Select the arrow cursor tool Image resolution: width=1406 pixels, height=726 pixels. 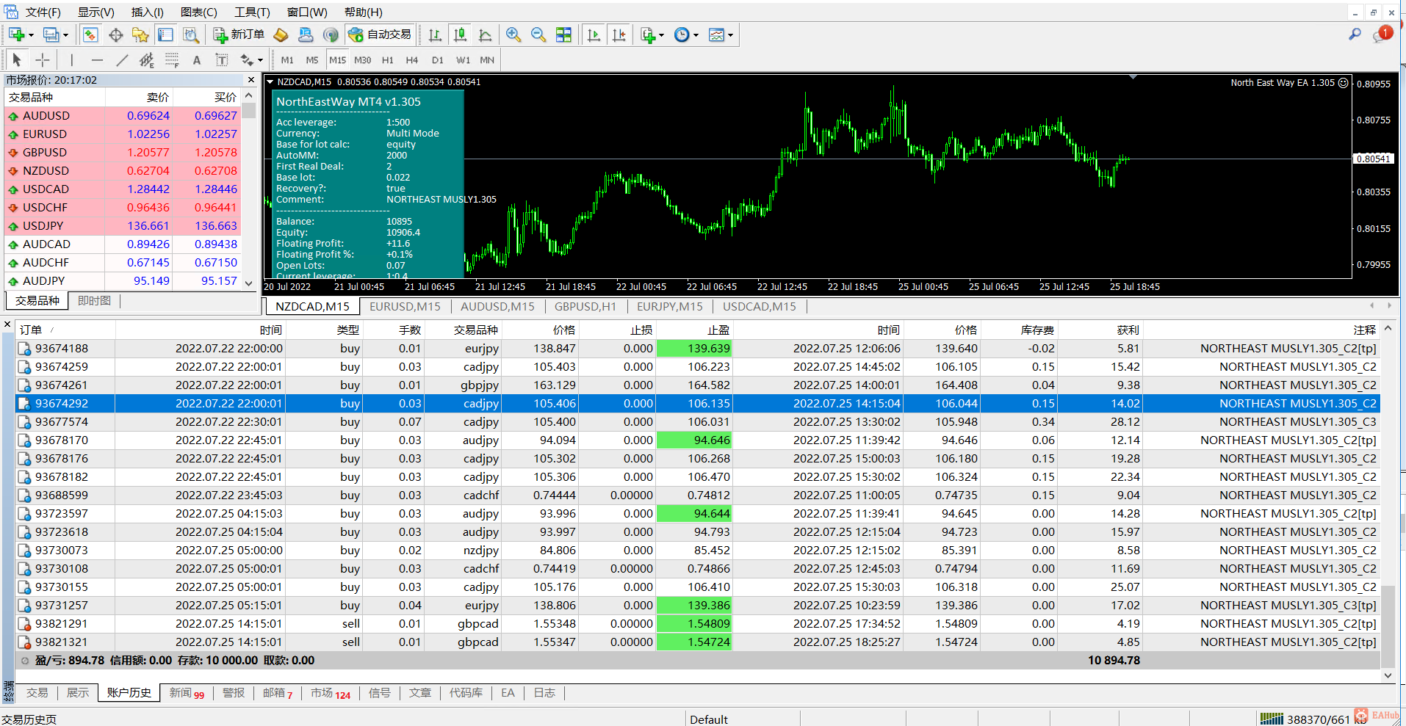16,60
